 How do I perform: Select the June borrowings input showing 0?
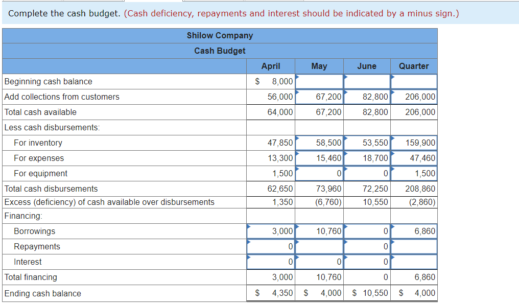(x=366, y=231)
